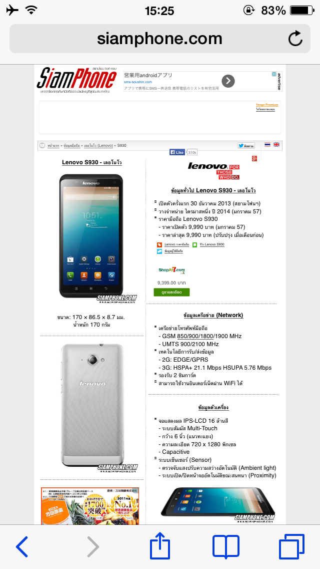Click the Lenovo S930 front phone image

pyautogui.click(x=91, y=236)
